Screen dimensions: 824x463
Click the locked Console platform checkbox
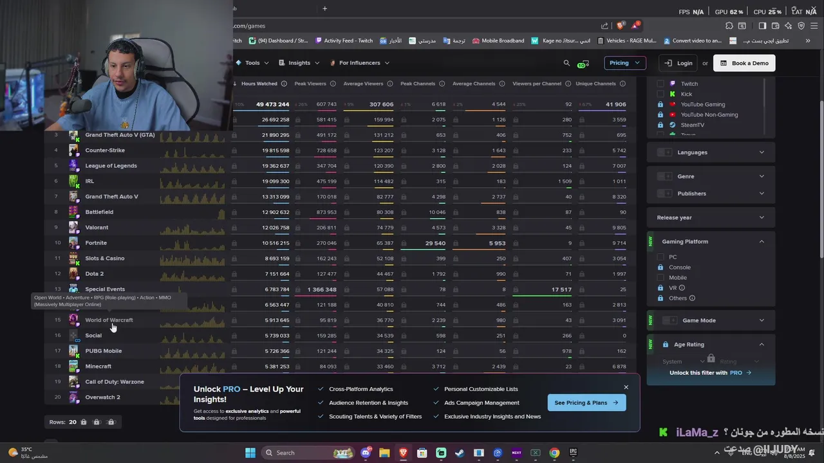point(660,268)
